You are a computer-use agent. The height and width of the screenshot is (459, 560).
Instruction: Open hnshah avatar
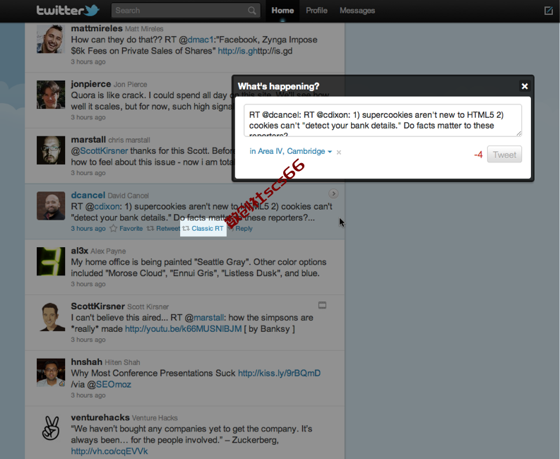[51, 373]
